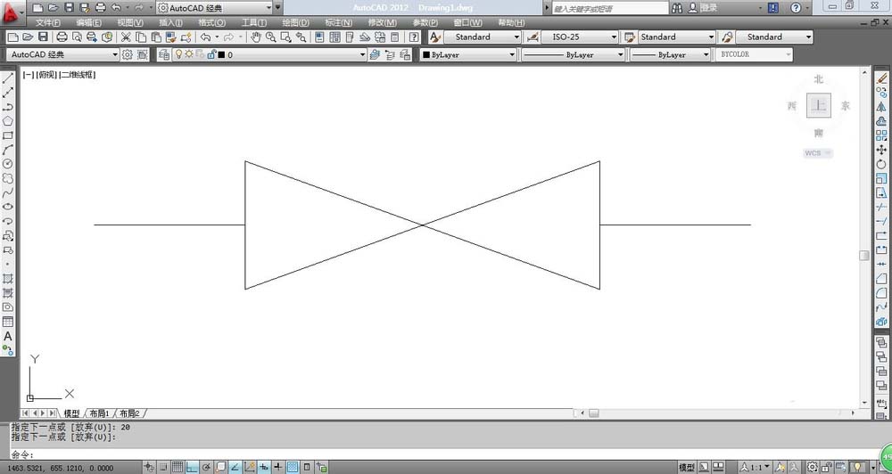Select the Erase tool in modify toolbar
892x474 pixels.
click(x=882, y=78)
